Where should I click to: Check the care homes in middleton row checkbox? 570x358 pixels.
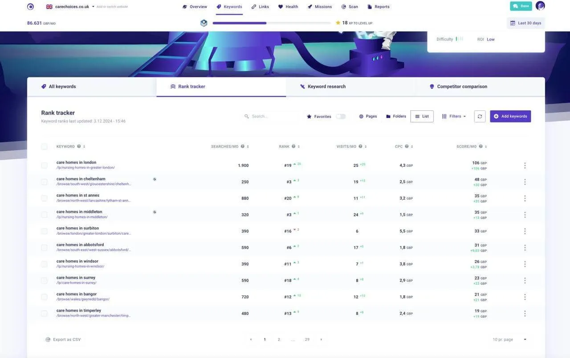pos(44,215)
